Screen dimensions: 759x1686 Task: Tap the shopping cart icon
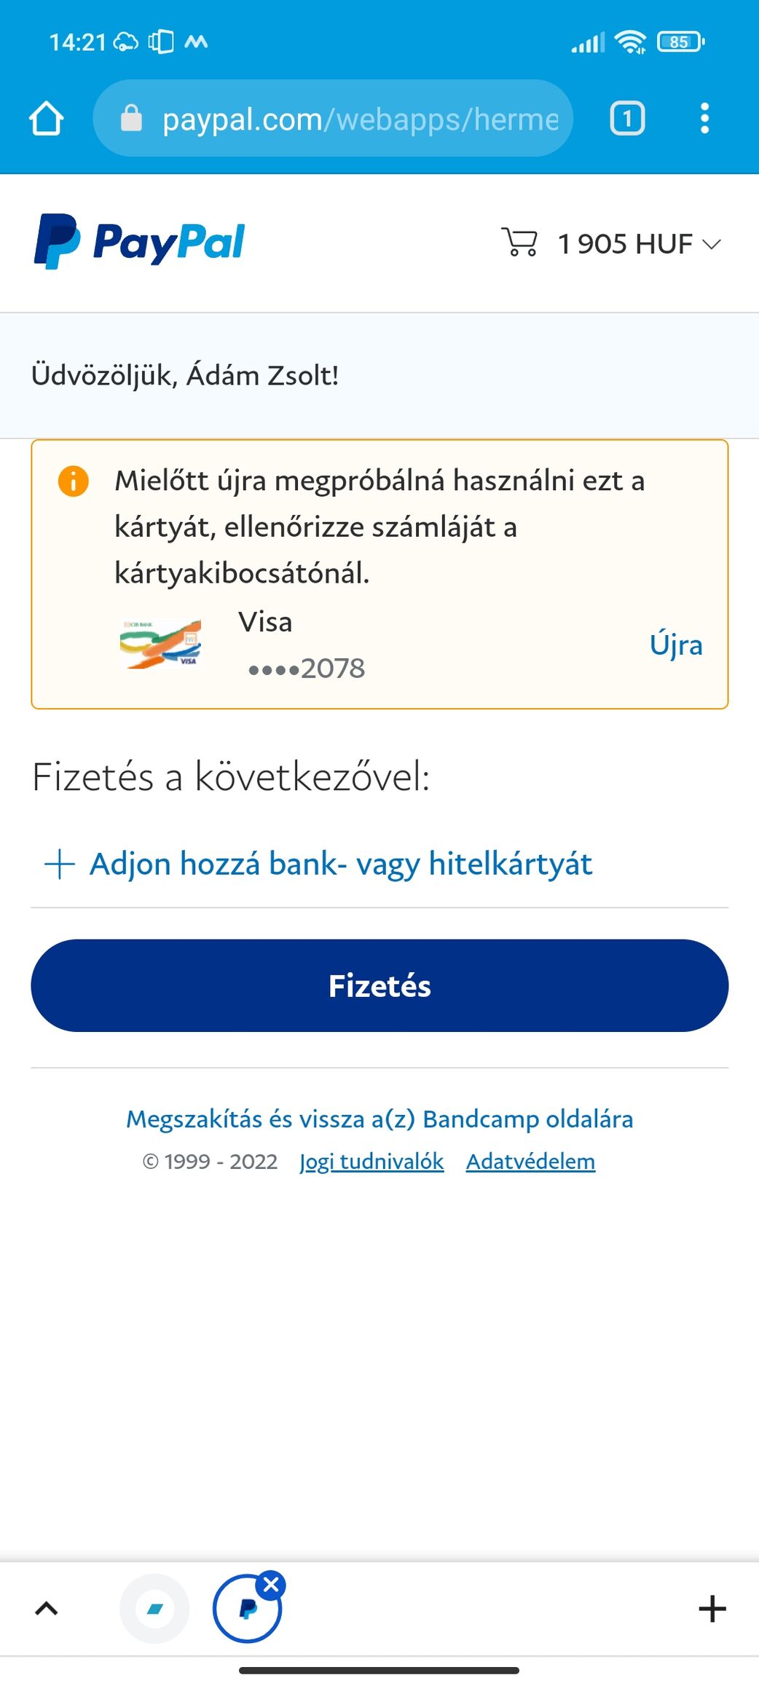pos(519,243)
